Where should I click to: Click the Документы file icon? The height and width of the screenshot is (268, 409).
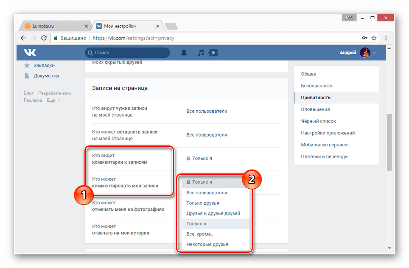coord(27,76)
